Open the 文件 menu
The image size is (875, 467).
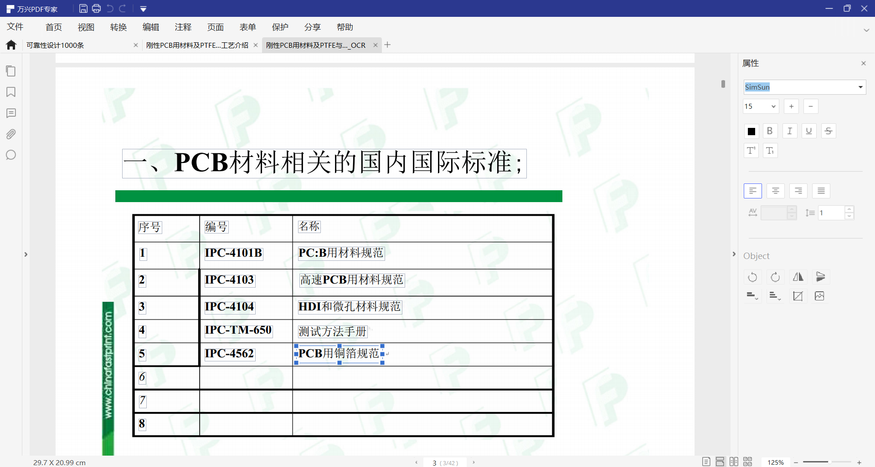coord(15,27)
